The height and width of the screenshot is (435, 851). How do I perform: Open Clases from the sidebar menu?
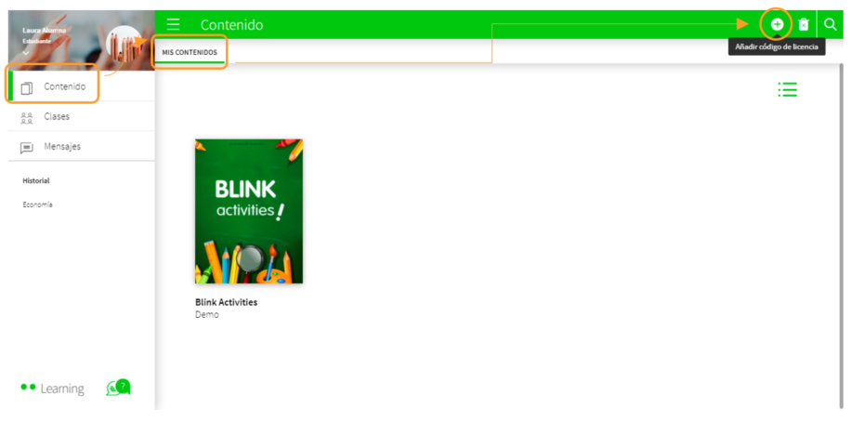[57, 117]
